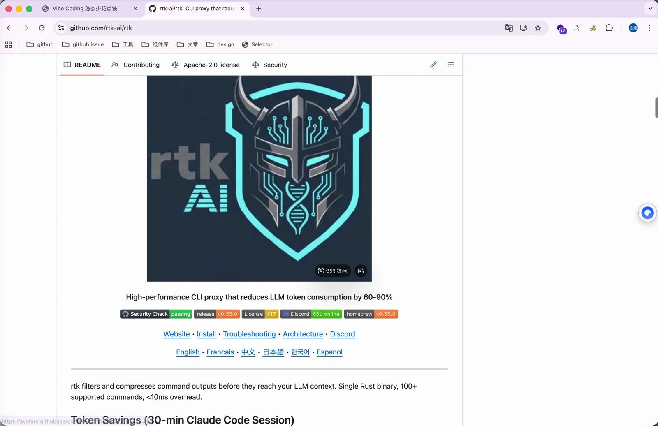Click the image save icon on logo
The height and width of the screenshot is (426, 658).
[x=361, y=271]
